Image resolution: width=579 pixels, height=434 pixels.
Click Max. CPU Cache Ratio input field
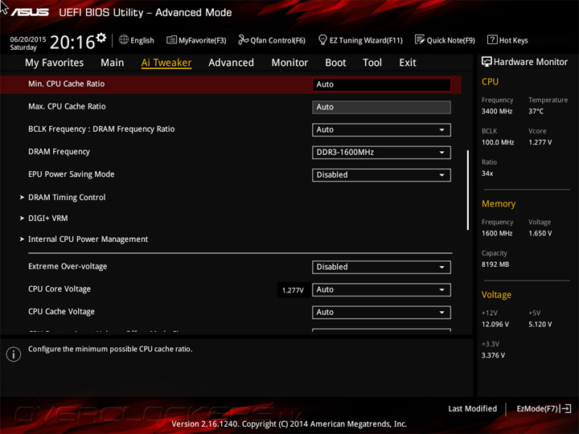(381, 108)
